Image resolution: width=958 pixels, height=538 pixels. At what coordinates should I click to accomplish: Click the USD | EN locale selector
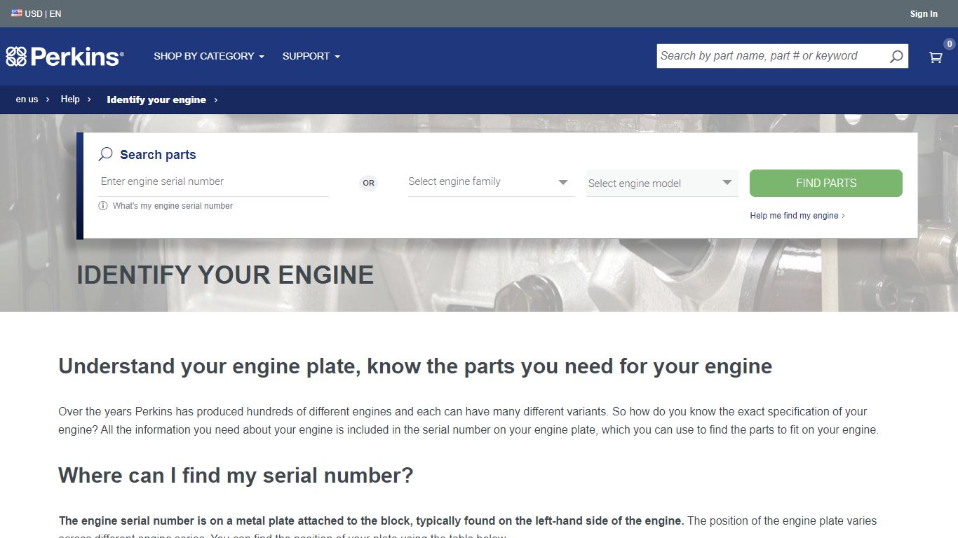click(x=36, y=13)
